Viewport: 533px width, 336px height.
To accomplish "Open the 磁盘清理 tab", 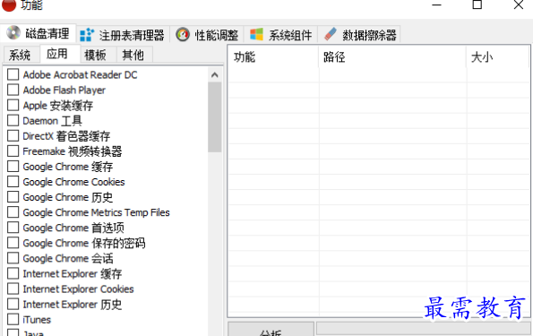I will [x=38, y=33].
